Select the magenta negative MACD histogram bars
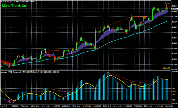178x108 pixels. 11,101
